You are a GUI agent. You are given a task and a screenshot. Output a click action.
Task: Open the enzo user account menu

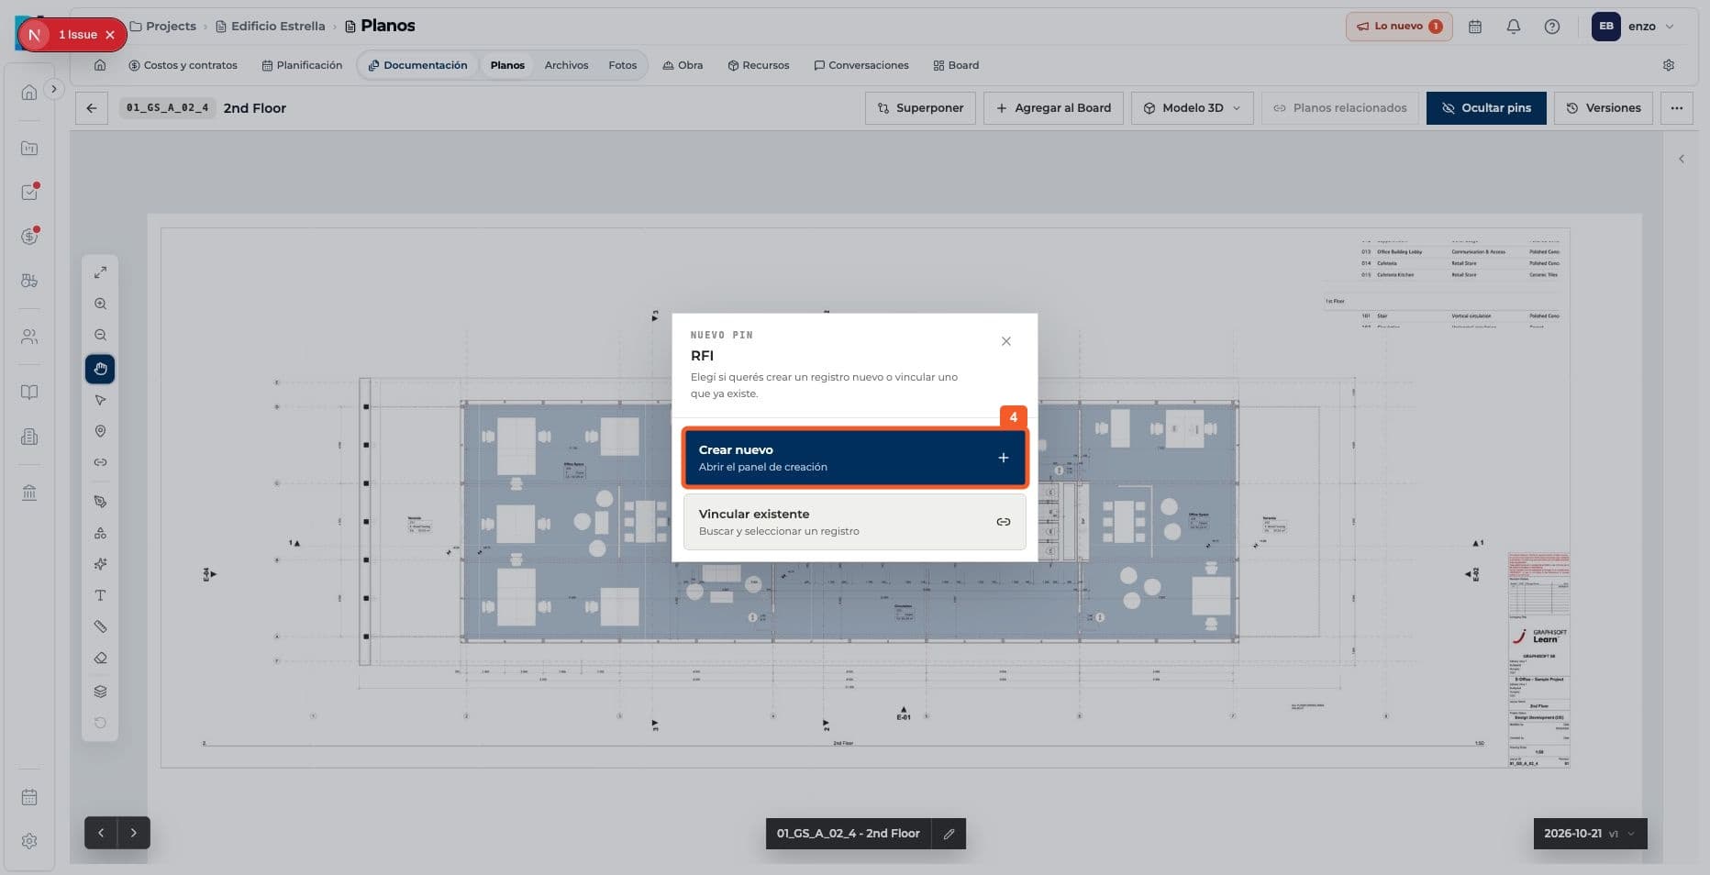(x=1634, y=27)
